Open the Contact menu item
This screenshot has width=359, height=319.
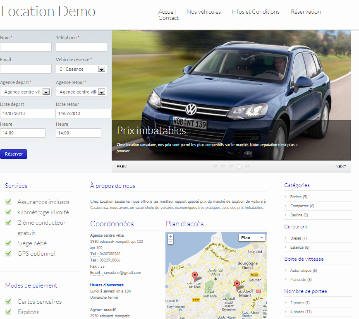tap(168, 18)
